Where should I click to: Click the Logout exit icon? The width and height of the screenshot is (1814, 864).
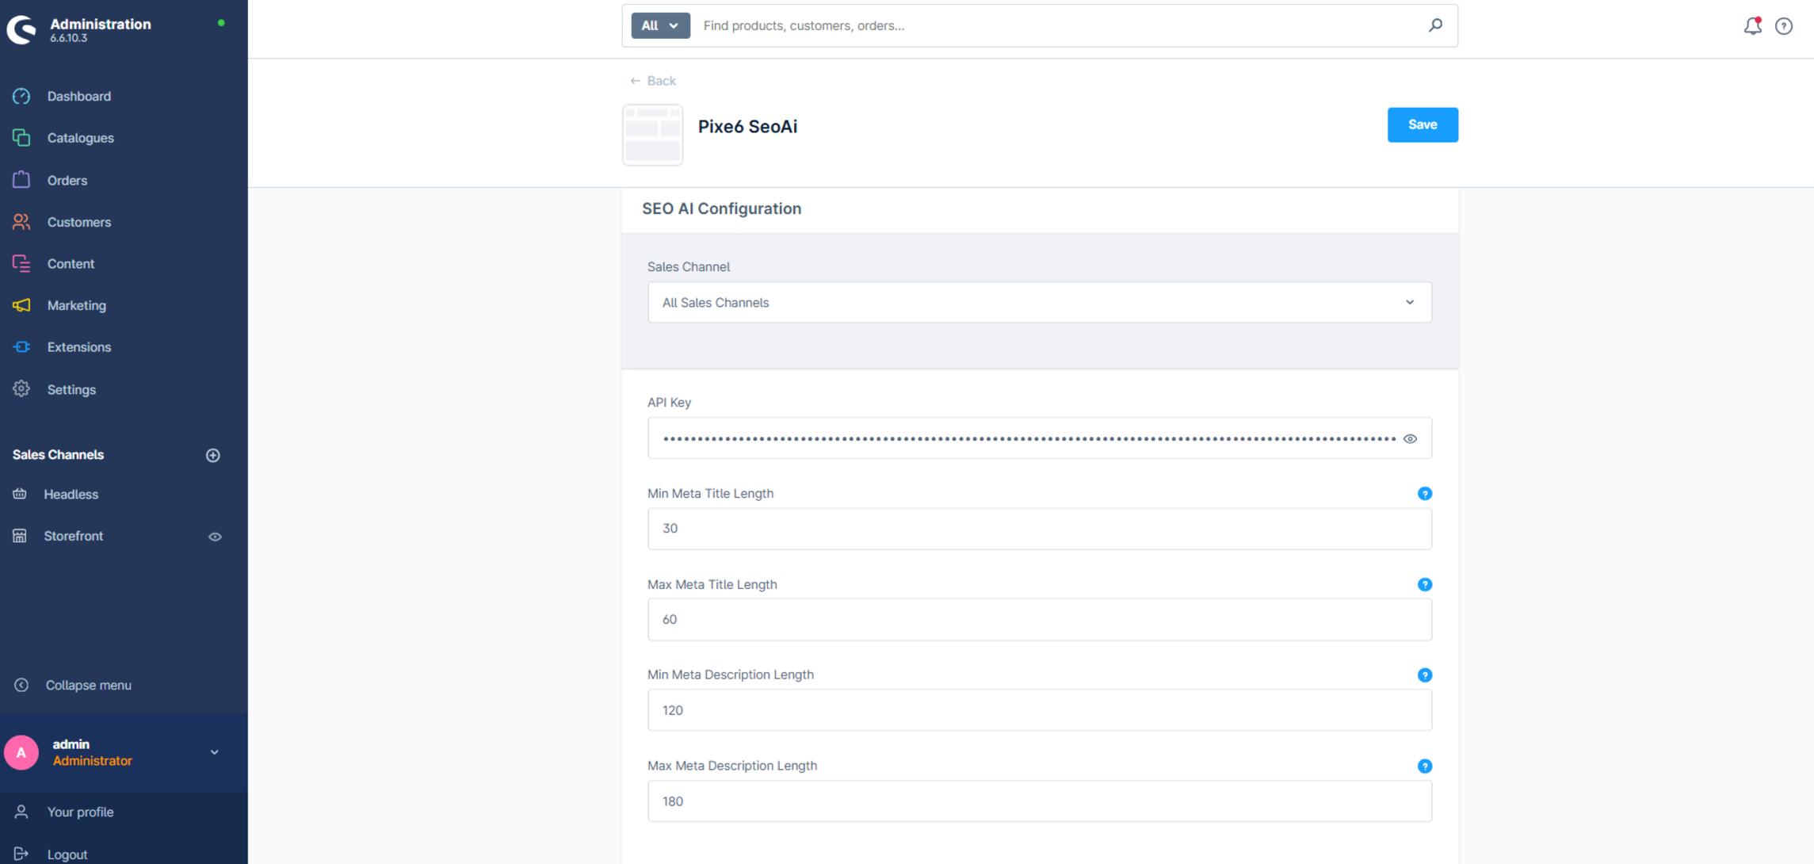pos(21,854)
